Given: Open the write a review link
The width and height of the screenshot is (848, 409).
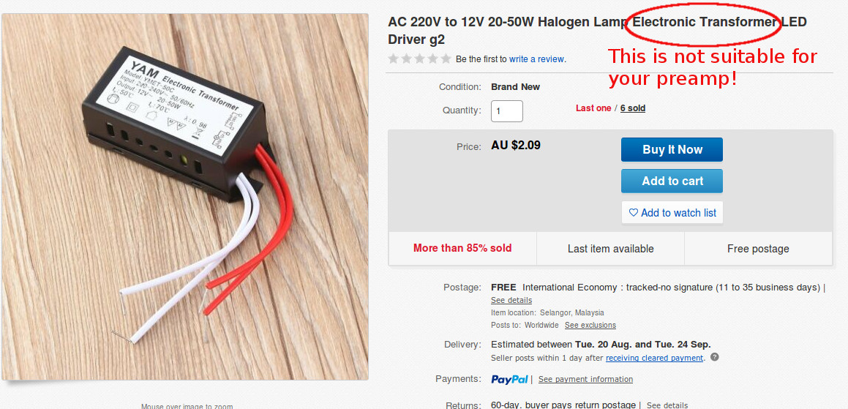Looking at the screenshot, I should [536, 59].
